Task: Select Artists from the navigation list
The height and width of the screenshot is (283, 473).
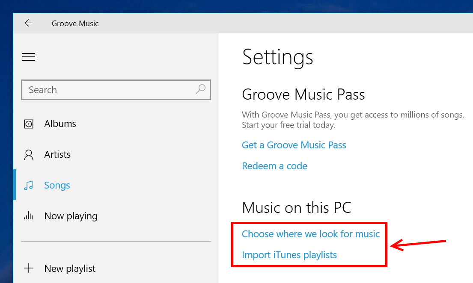Action: 57,155
